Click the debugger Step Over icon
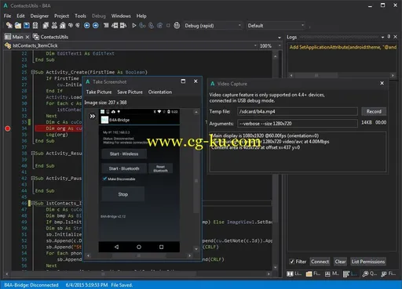This screenshot has width=402, height=289. click(152, 25)
